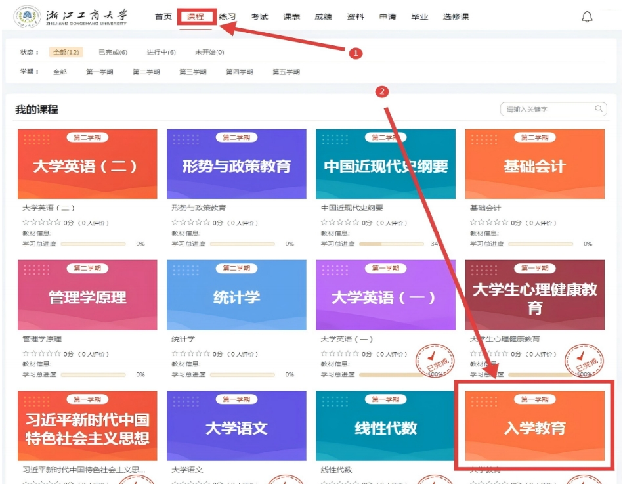Click the 已完成 stamp on 大学英语（一）
Image resolution: width=623 pixels, height=484 pixels.
(435, 361)
